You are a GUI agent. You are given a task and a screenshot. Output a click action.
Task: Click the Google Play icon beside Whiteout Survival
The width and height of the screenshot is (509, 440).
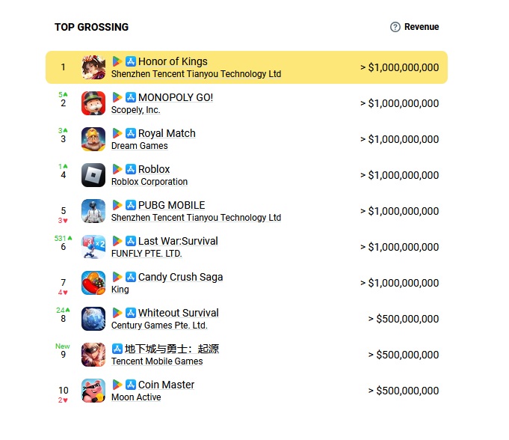coord(117,313)
